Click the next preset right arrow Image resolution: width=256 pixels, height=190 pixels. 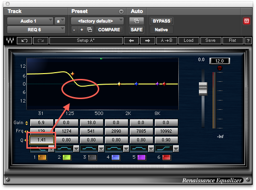click(148, 40)
